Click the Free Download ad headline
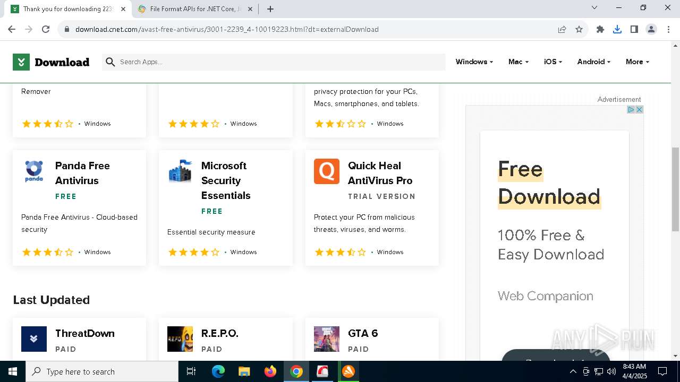Viewport: 680px width, 382px height. [x=549, y=183]
